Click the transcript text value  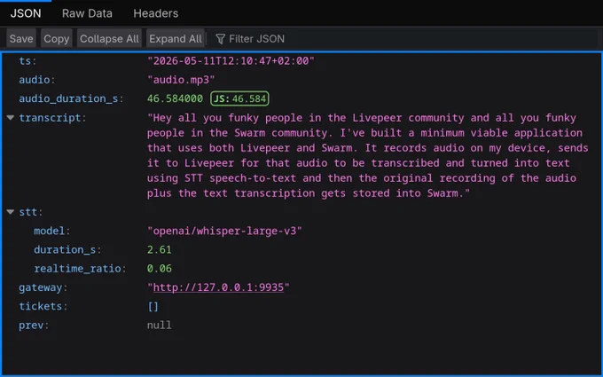[368, 155]
